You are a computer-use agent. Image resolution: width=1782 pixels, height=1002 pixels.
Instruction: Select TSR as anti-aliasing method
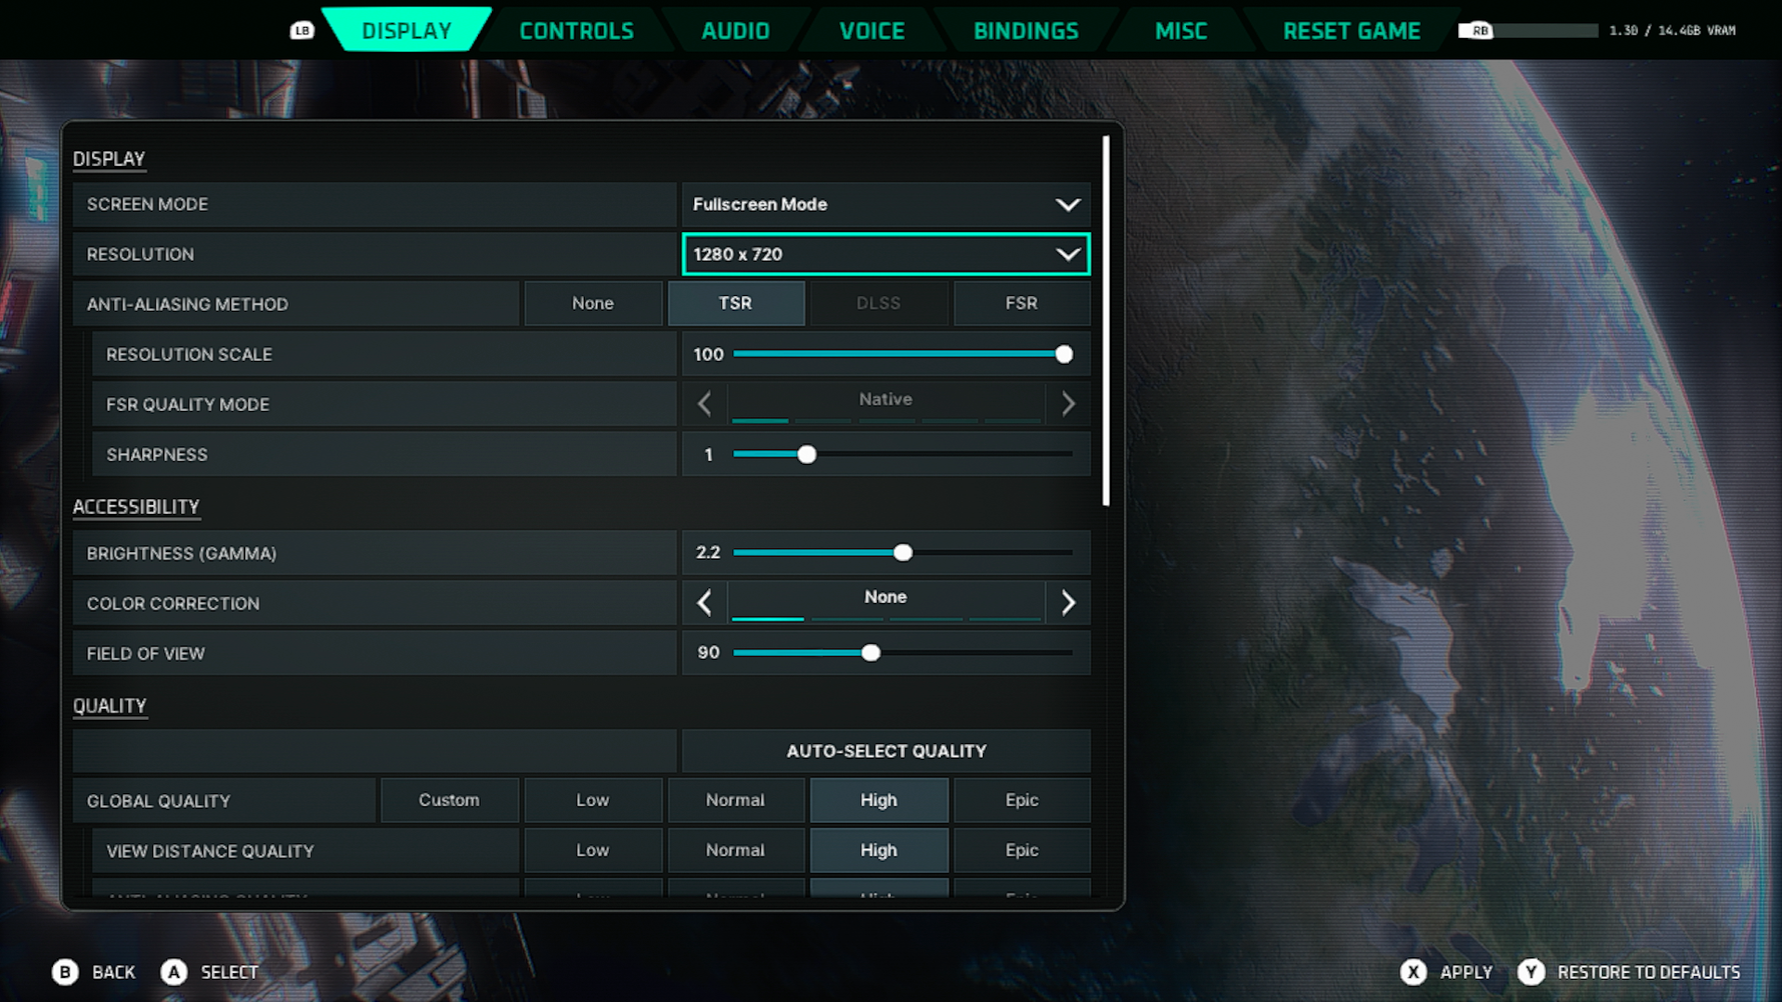(735, 303)
